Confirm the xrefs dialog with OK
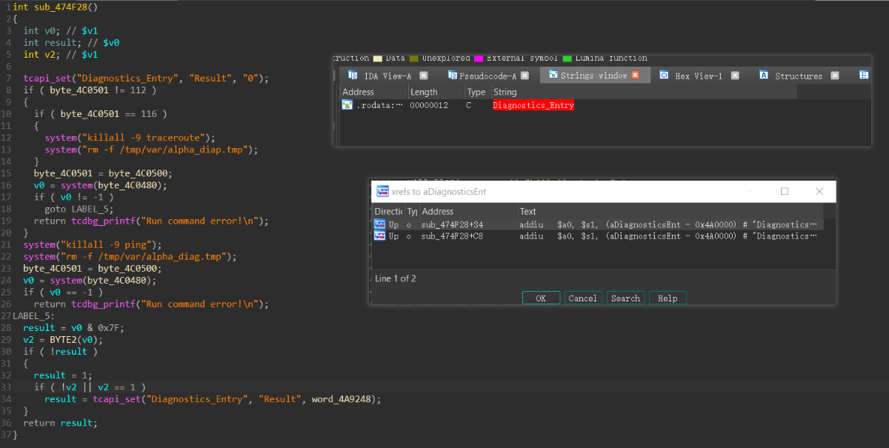 click(541, 298)
